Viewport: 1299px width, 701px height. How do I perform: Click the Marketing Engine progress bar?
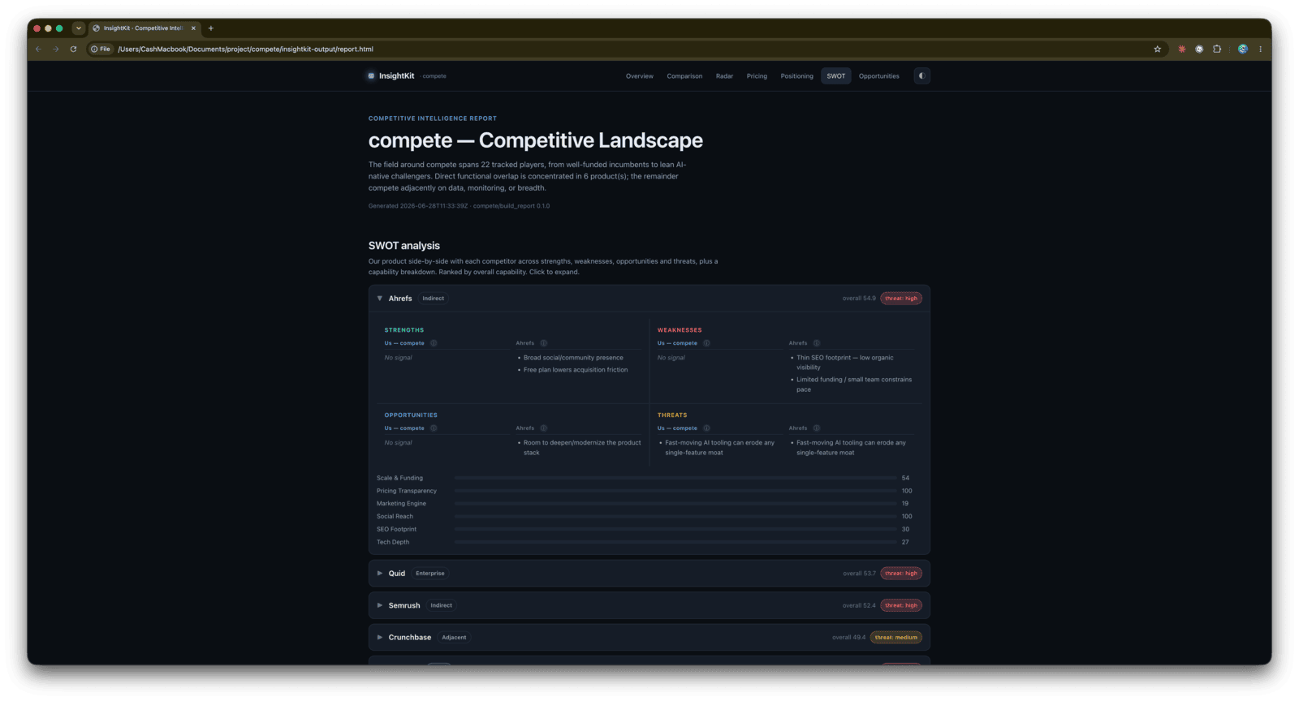coord(675,504)
